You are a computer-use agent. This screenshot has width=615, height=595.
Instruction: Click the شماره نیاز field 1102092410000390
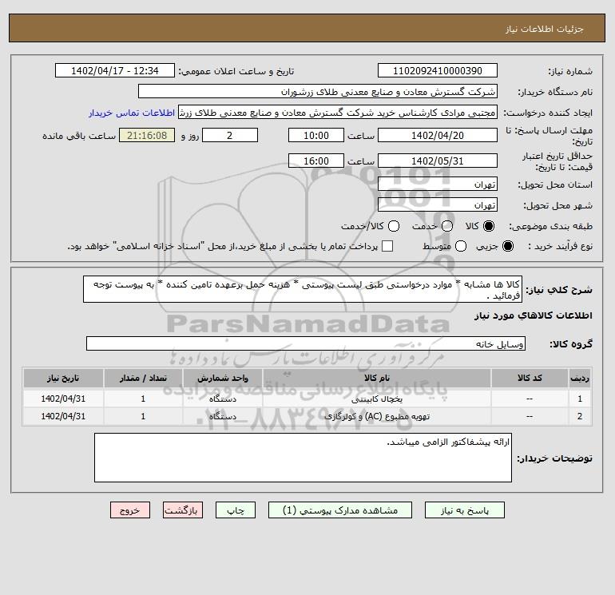tap(438, 70)
